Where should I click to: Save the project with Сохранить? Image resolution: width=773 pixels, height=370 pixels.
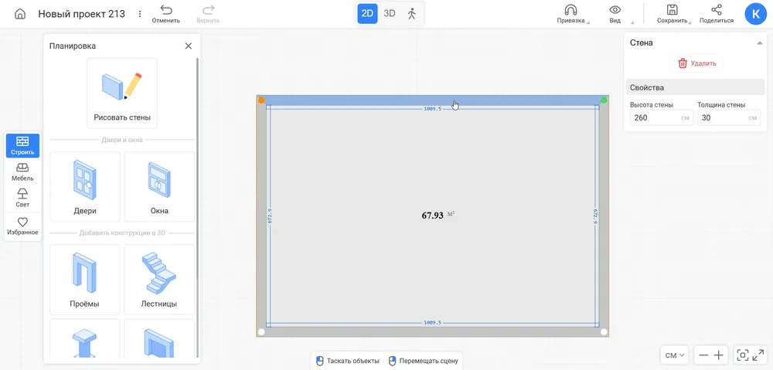pyautogui.click(x=672, y=14)
